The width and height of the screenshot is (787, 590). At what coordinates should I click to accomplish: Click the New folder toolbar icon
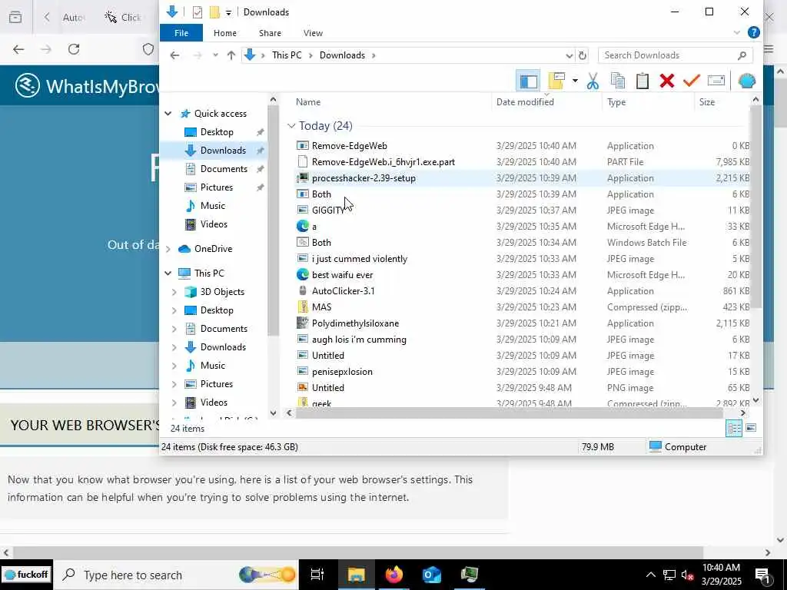pos(556,81)
